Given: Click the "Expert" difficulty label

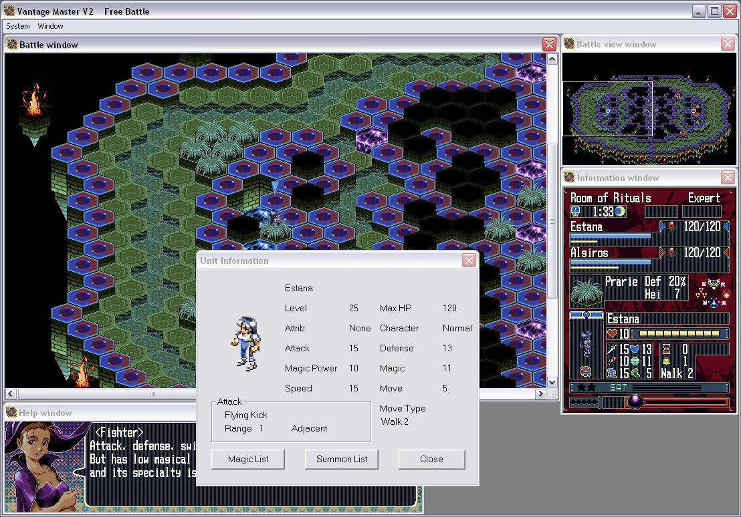Looking at the screenshot, I should point(704,198).
